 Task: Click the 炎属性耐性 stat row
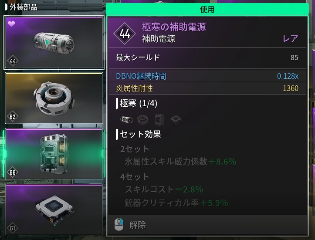pos(207,88)
